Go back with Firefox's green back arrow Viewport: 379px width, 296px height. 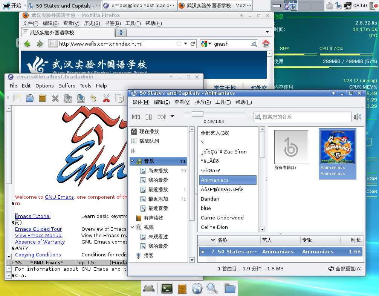click(27, 44)
